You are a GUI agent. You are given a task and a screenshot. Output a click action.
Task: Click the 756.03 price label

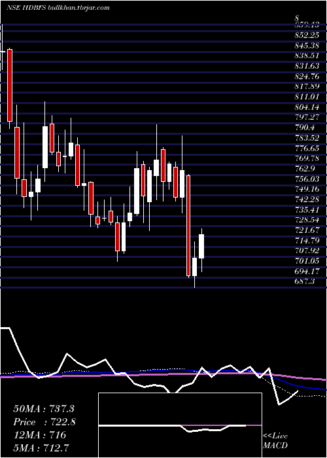coord(307,179)
